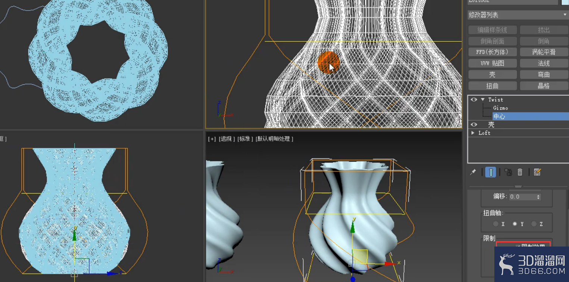Image resolution: width=569 pixels, height=282 pixels.
Task: Click the 偏移 spinner arrows
Action: (538, 197)
